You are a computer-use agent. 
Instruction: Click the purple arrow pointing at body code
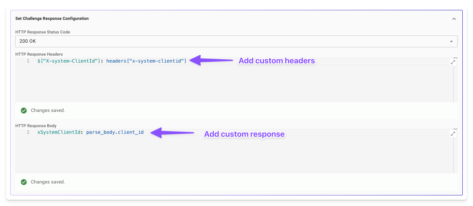click(x=172, y=133)
